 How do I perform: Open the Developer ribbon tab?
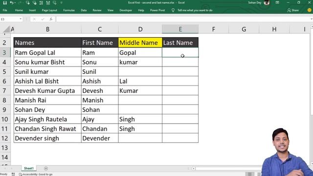(x=126, y=10)
